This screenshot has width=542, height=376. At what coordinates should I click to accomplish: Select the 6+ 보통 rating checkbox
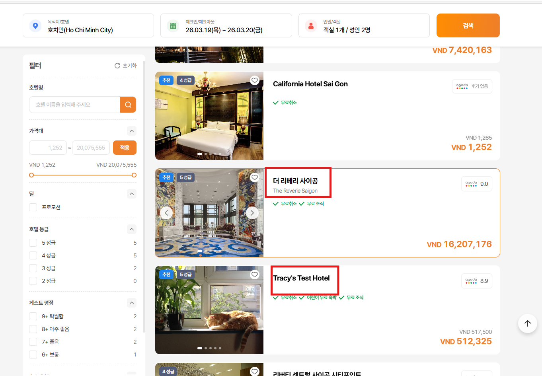pos(33,355)
